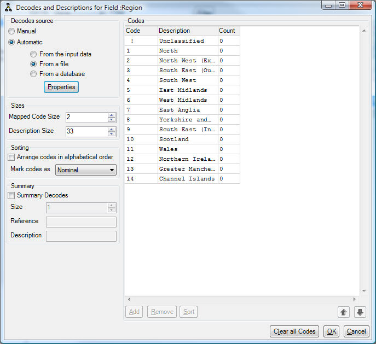Increase Mapped Code Size with up arrow
Screen dimensions: 376x344
(112, 115)
